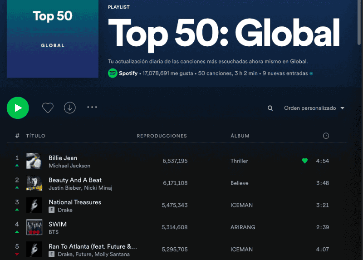Open the Top 50 Global cover art
Screen dimensions: 363x260
pos(53,39)
